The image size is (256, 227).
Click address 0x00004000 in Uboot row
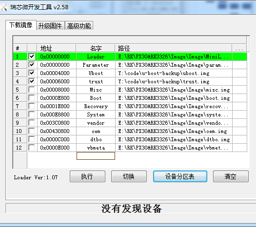(57, 73)
